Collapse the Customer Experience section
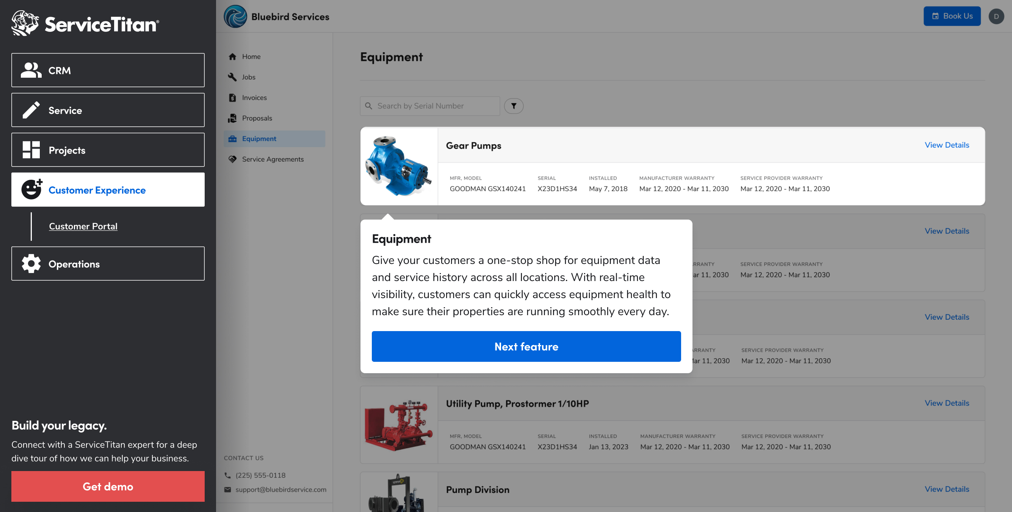 [x=108, y=190]
